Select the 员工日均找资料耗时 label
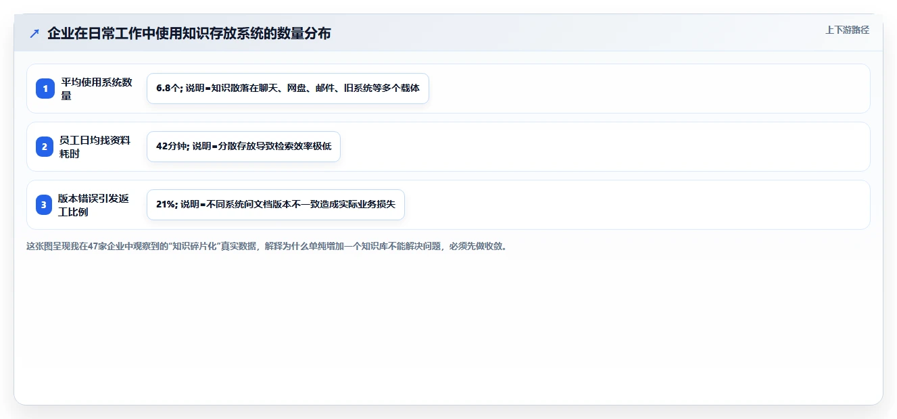897x419 pixels. pos(95,147)
